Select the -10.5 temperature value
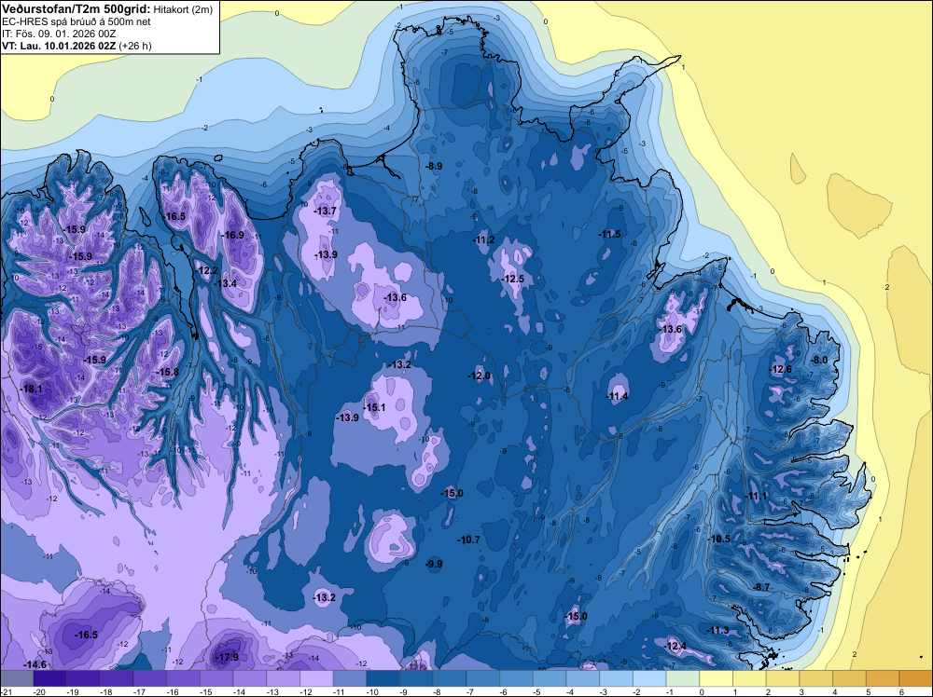This screenshot has width=933, height=697. [x=719, y=539]
